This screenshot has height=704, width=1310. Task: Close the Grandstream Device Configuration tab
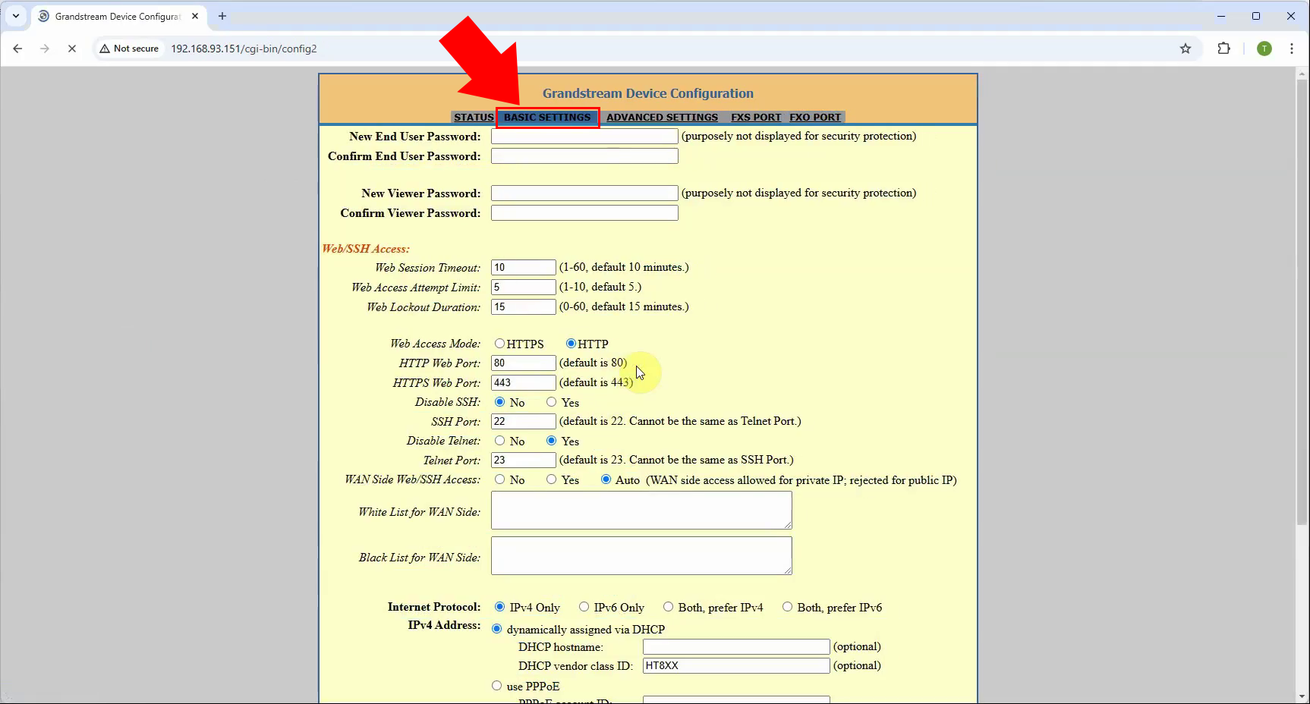point(195,16)
